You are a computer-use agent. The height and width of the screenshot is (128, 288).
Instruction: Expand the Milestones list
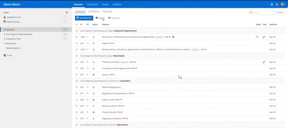click(4, 43)
